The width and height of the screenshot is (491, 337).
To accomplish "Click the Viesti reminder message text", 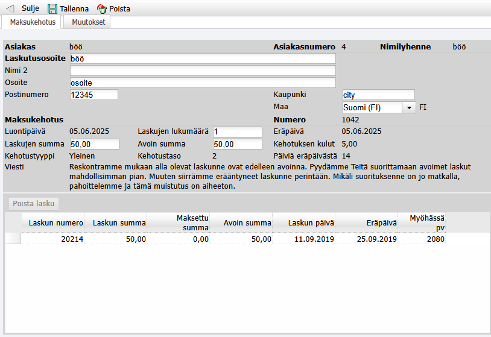I will [270, 177].
